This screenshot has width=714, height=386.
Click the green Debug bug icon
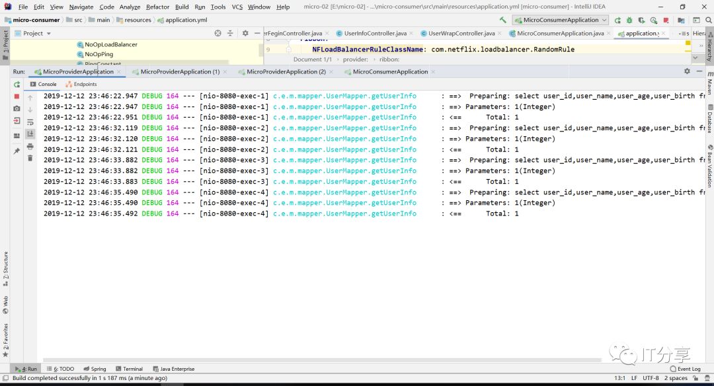coord(629,20)
